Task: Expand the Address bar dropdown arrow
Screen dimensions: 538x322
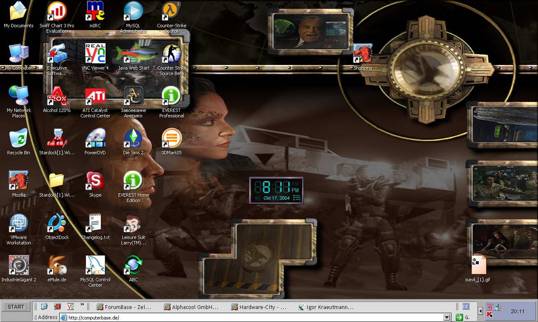Action: [447, 317]
